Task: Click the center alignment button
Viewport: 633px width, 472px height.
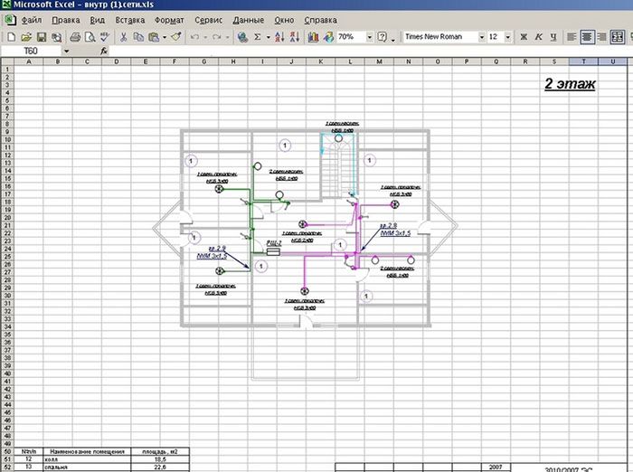Action: 587,37
